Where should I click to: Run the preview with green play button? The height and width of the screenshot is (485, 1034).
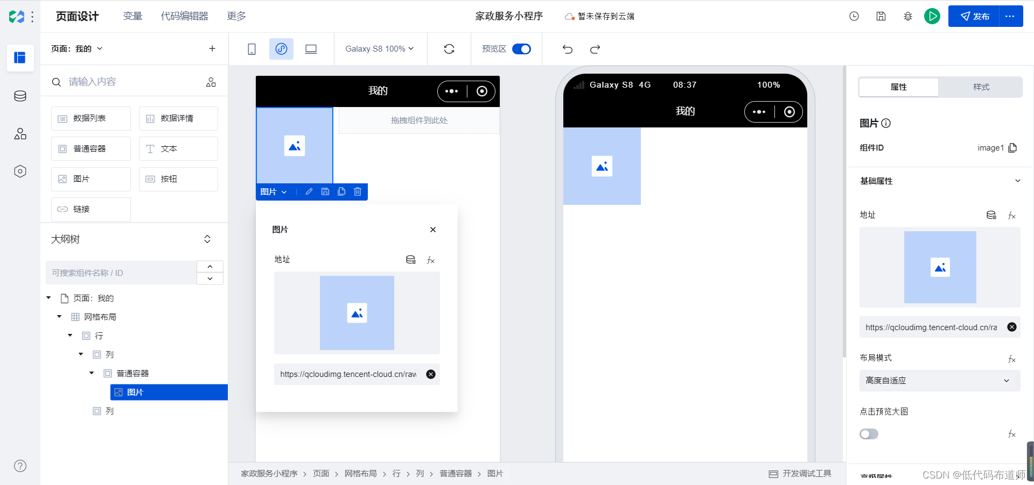[x=932, y=17]
